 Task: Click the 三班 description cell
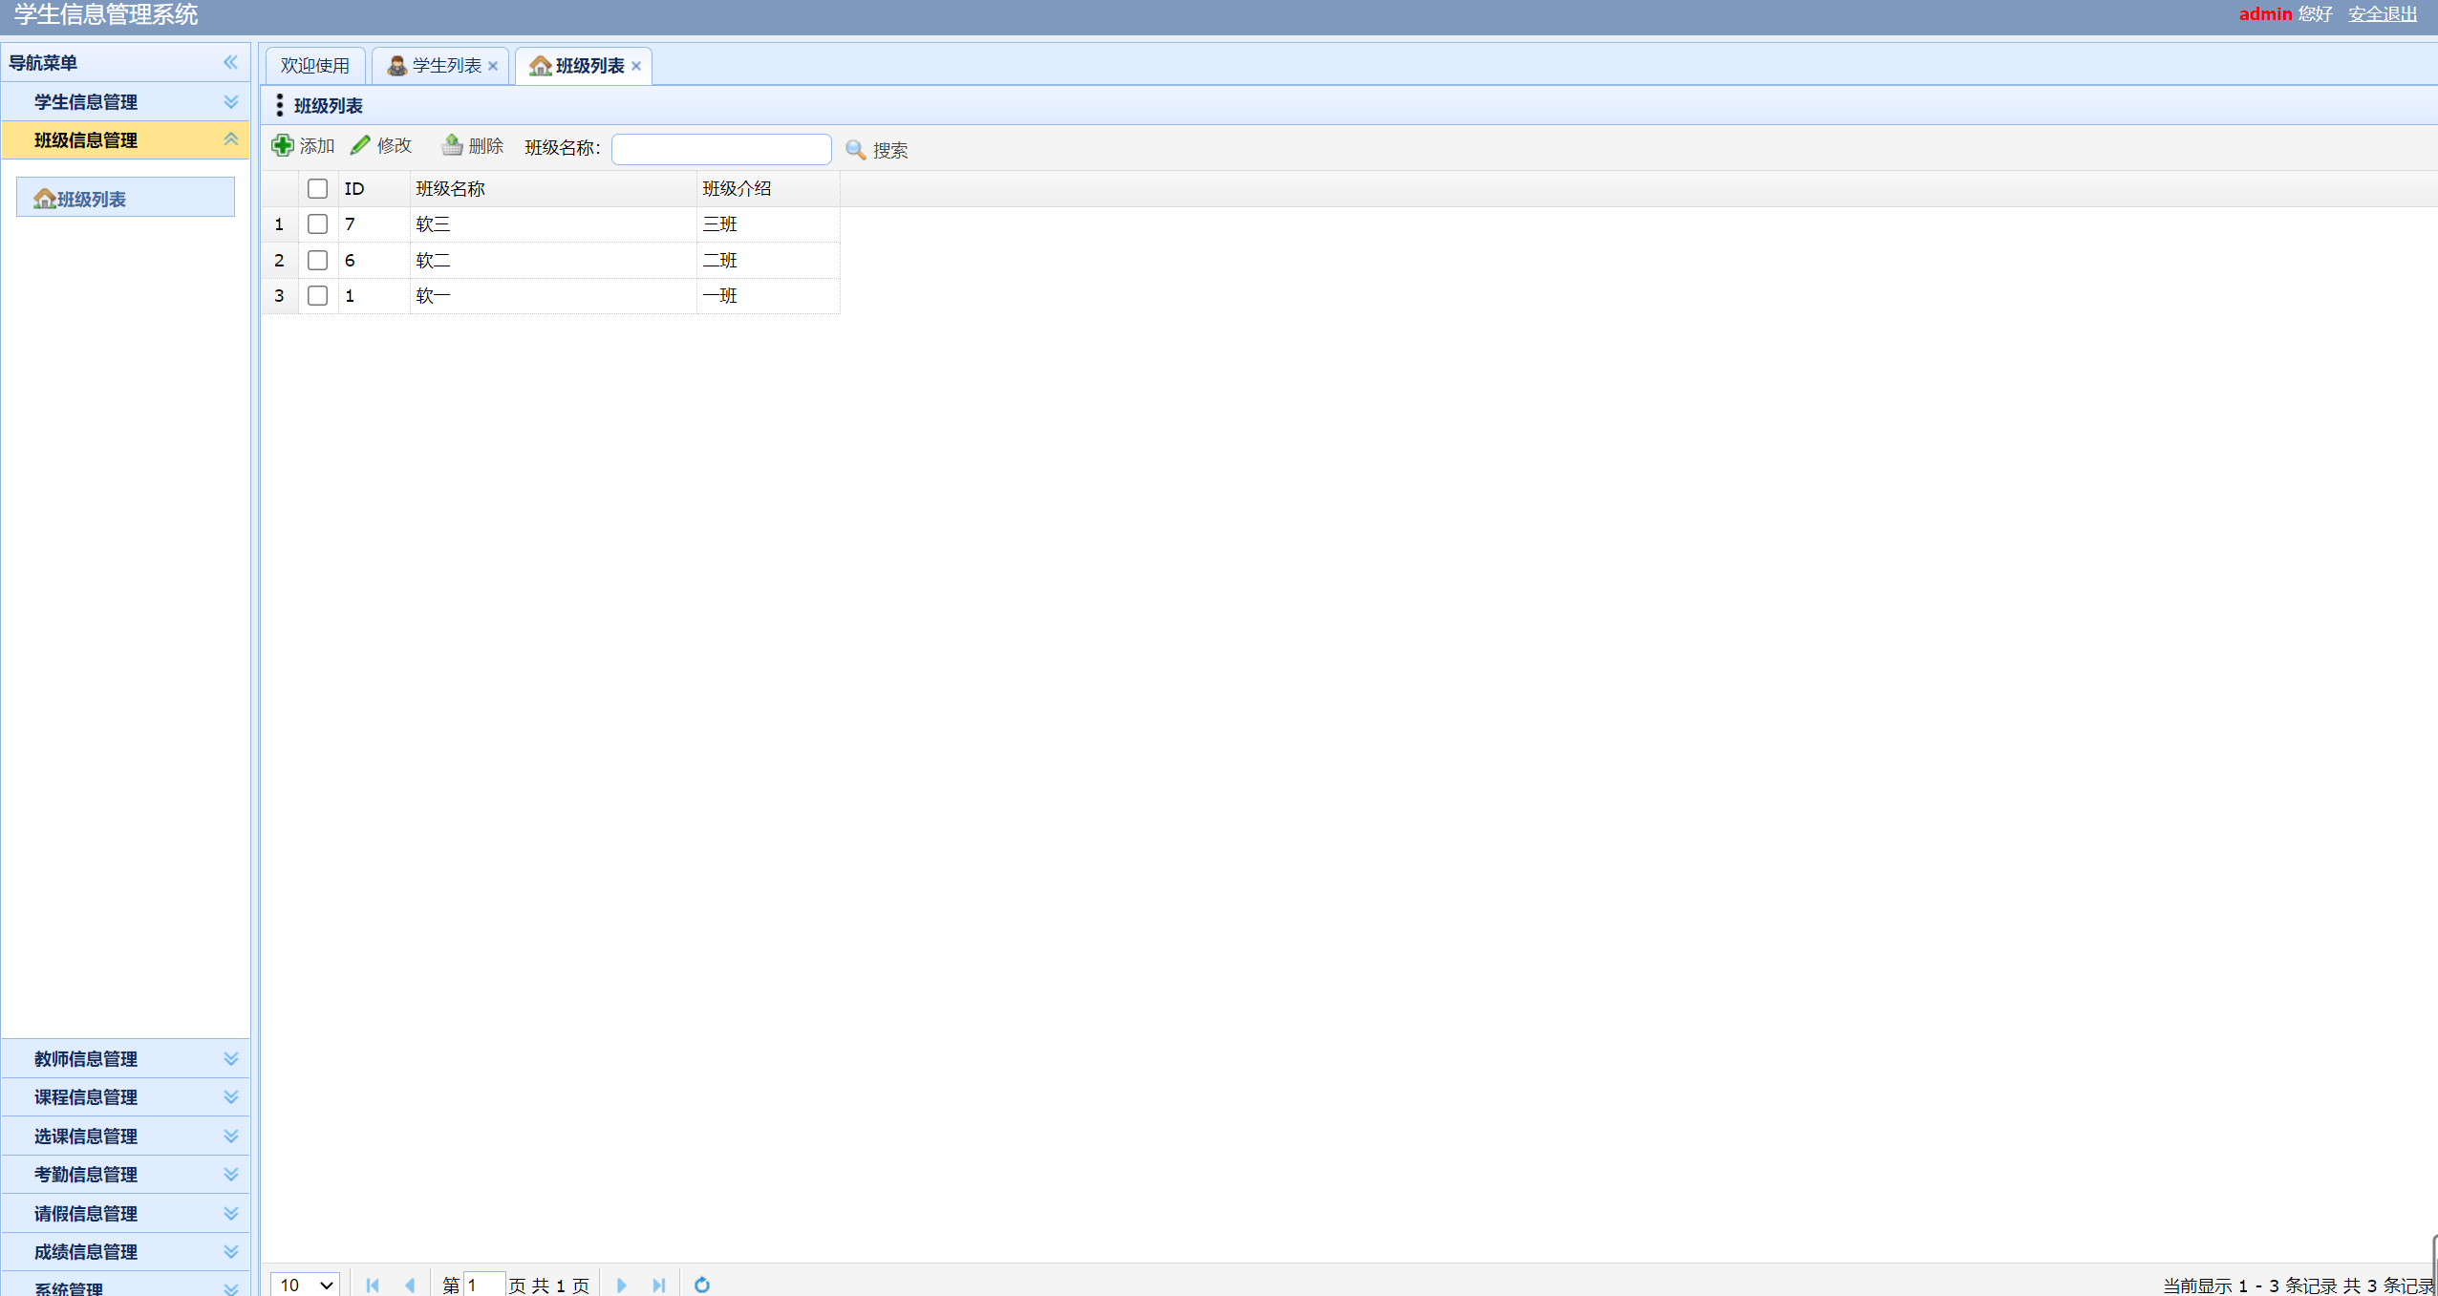click(x=768, y=224)
